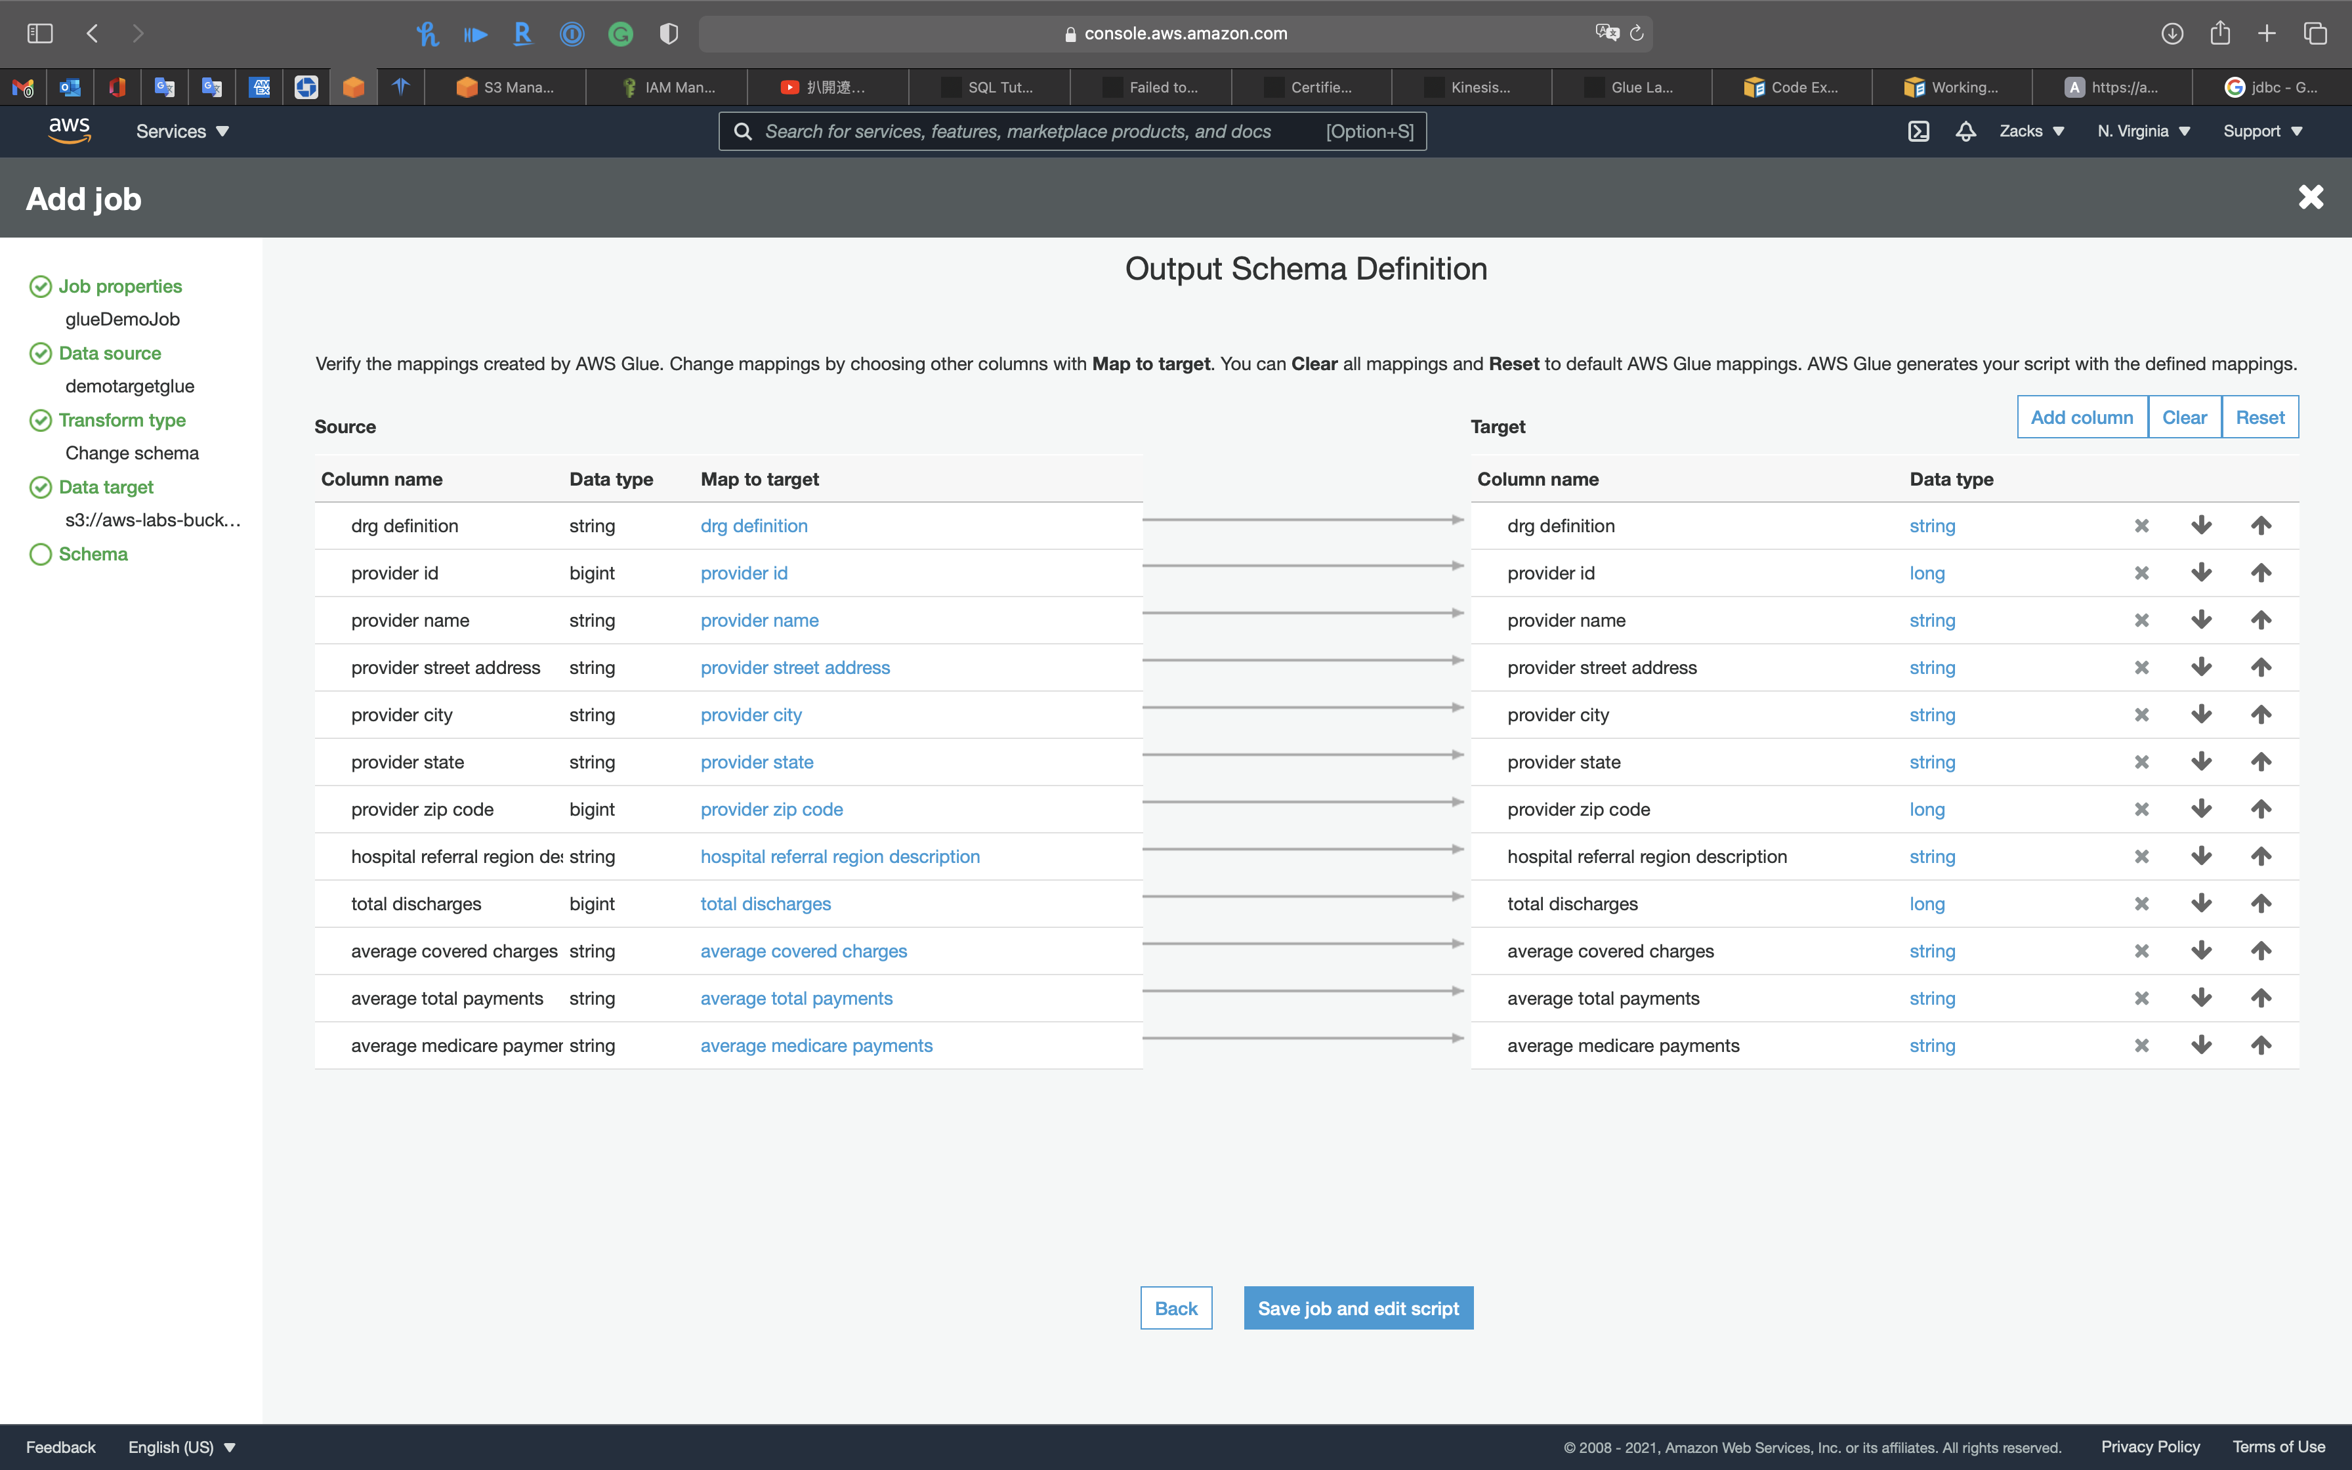Expand the N. Virginia region selector
This screenshot has height=1470, width=2352.
[x=2143, y=131]
